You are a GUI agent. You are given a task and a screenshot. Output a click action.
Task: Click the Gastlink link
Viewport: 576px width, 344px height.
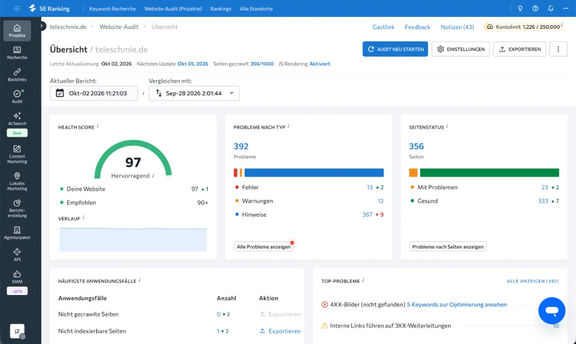tap(384, 27)
